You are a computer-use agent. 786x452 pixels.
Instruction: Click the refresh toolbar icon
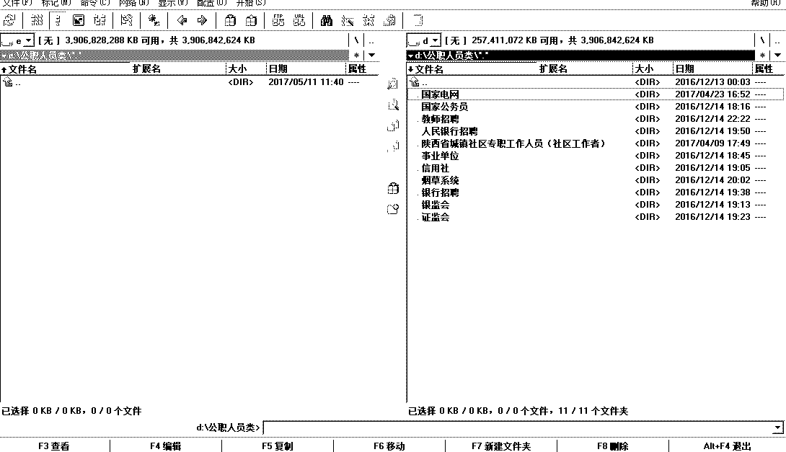pyautogui.click(x=9, y=20)
